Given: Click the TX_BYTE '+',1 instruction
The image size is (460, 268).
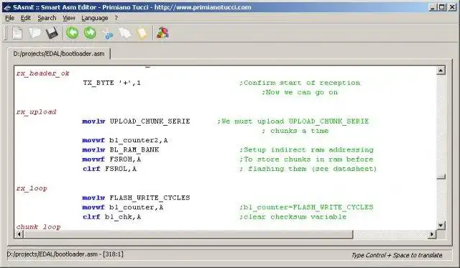Looking at the screenshot, I should (x=112, y=83).
